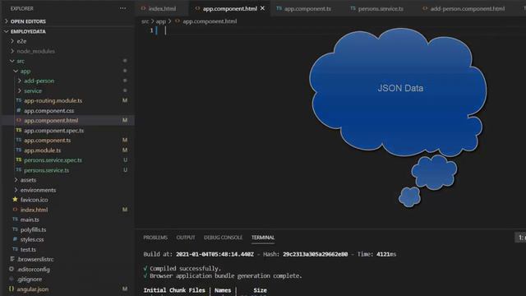Click styles.css hash file icon
The image size is (526, 296).
click(x=15, y=239)
